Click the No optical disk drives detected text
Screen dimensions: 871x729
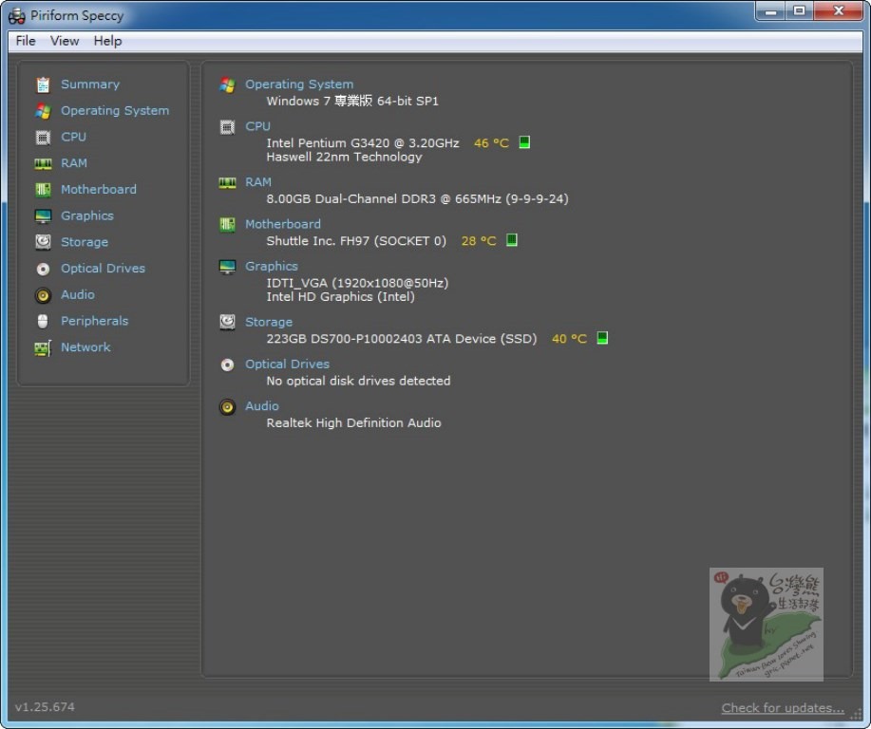[x=358, y=381]
